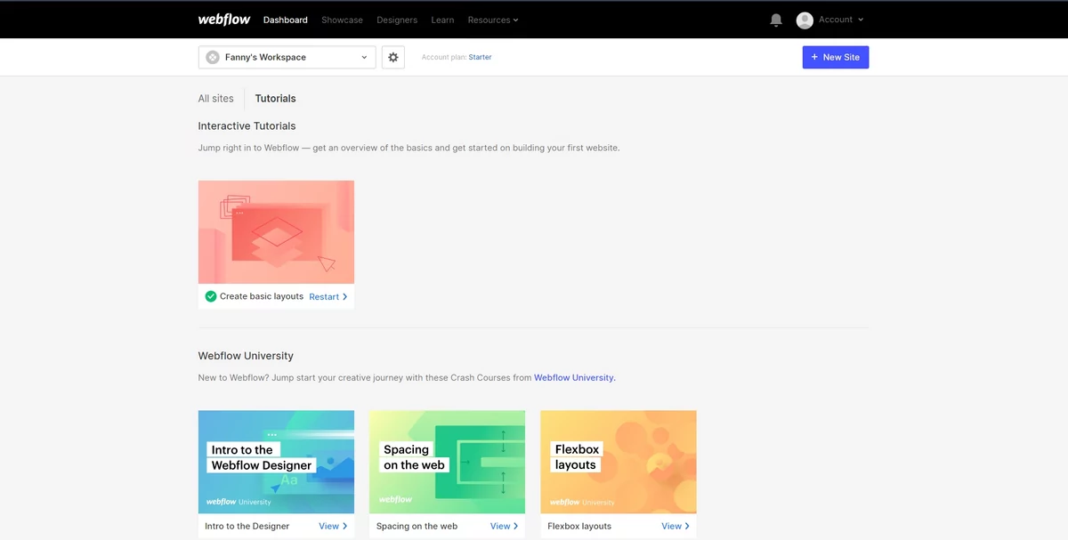This screenshot has width=1068, height=540.
Task: Click the Webflow logo
Action: (x=224, y=20)
